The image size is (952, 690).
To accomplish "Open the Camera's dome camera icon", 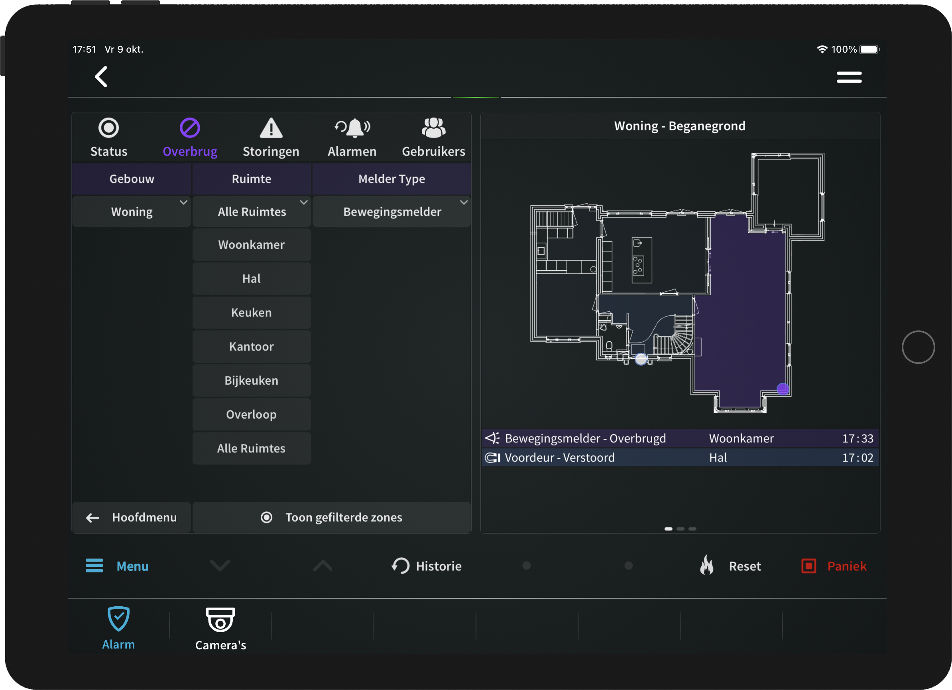I will coord(220,620).
